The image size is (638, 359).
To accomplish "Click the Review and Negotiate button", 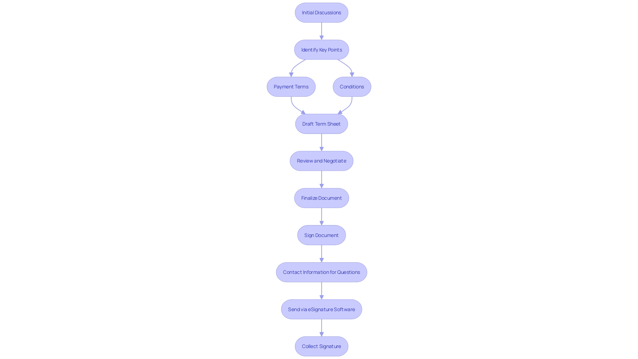I will (x=321, y=161).
